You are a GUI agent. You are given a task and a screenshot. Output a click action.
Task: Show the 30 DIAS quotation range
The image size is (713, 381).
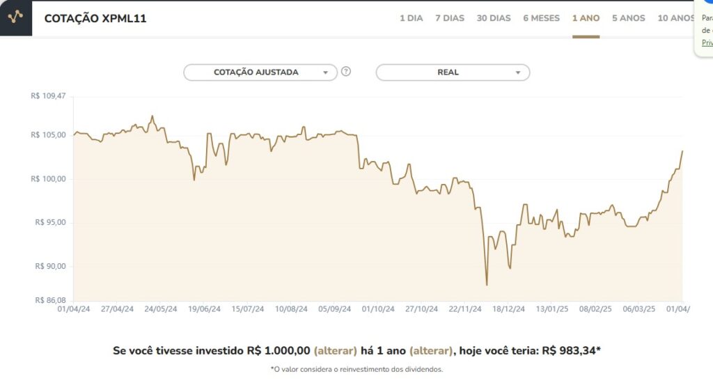point(494,18)
